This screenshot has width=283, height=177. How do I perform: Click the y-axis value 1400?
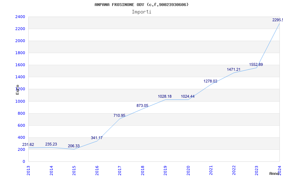point(20,77)
